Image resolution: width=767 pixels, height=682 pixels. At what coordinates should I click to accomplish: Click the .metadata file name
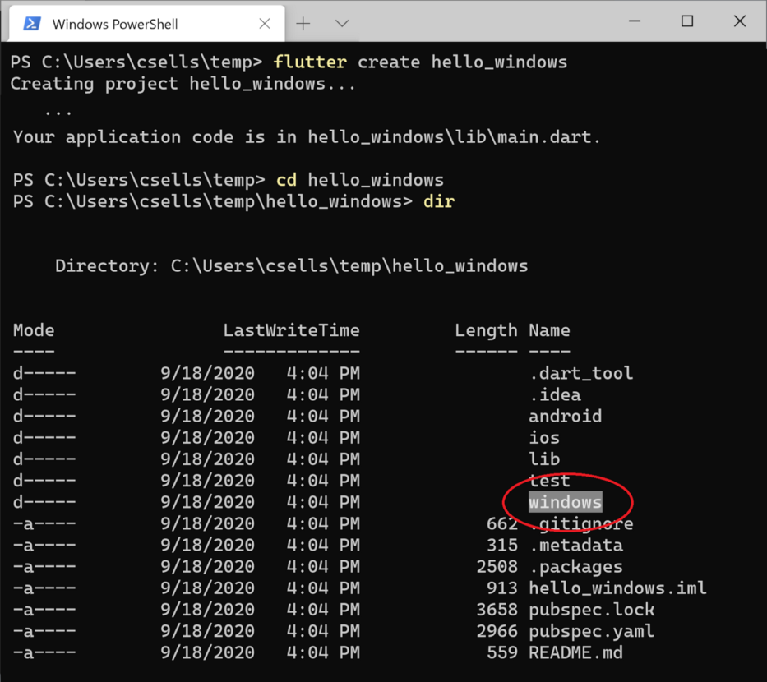click(576, 545)
